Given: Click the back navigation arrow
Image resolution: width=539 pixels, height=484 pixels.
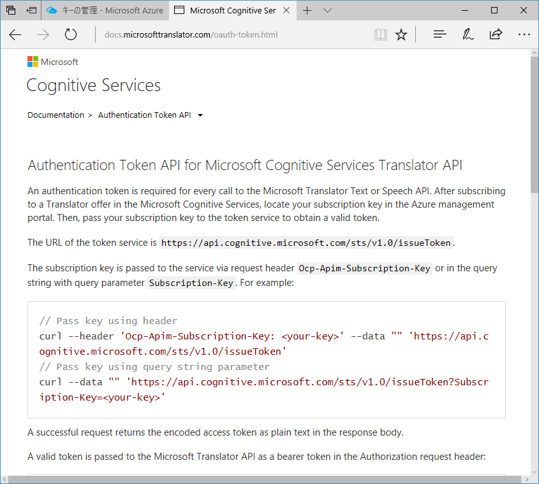Looking at the screenshot, I should tap(15, 35).
